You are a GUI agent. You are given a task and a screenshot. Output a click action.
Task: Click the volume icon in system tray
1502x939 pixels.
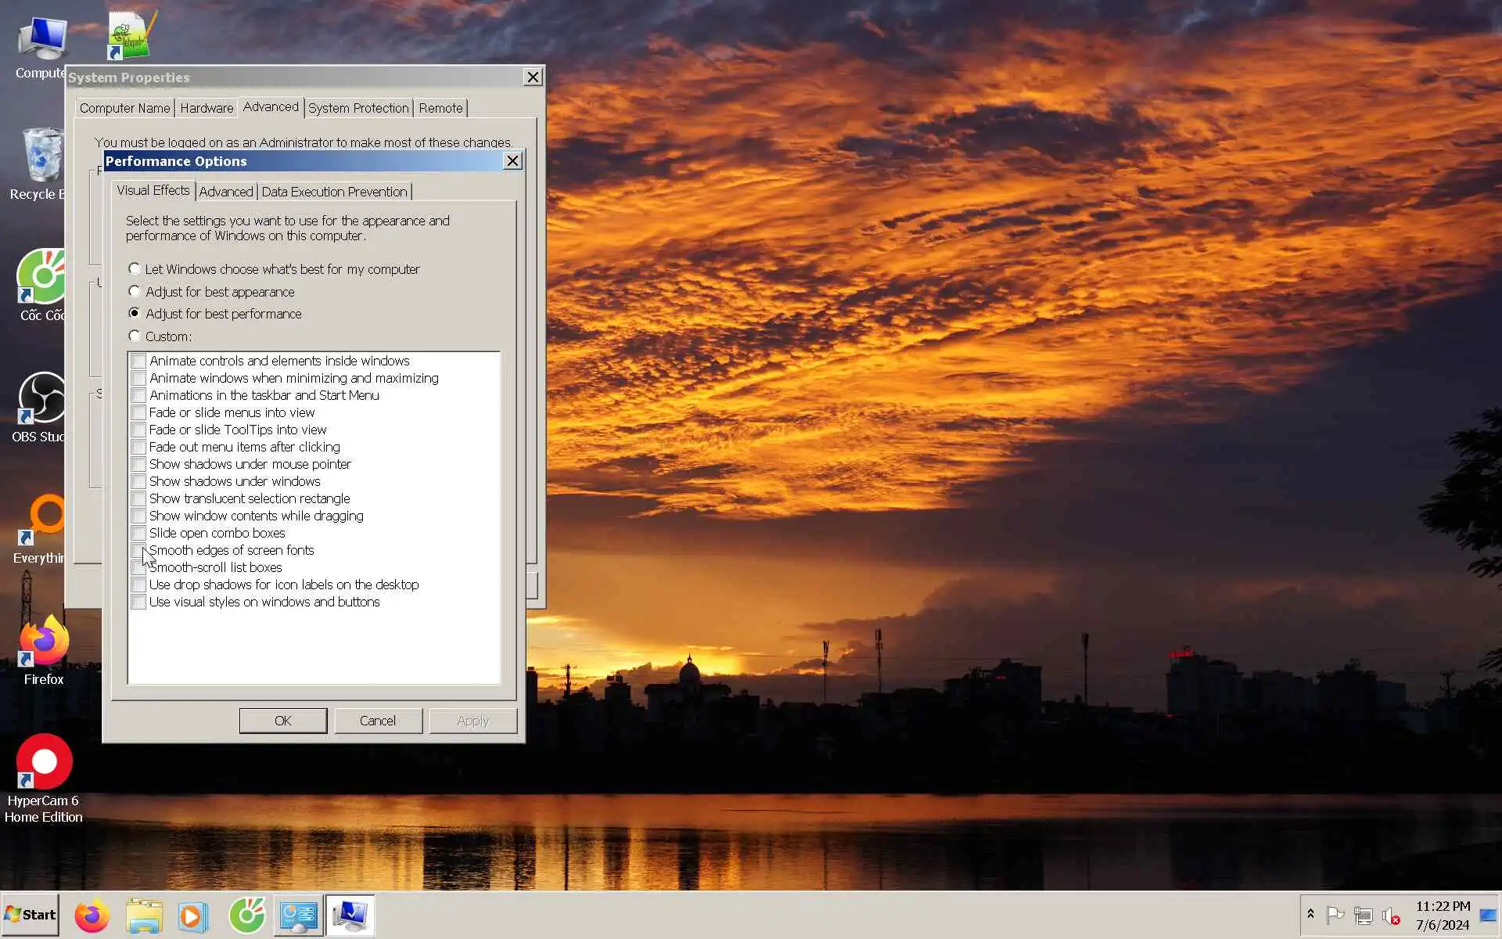[x=1390, y=916]
